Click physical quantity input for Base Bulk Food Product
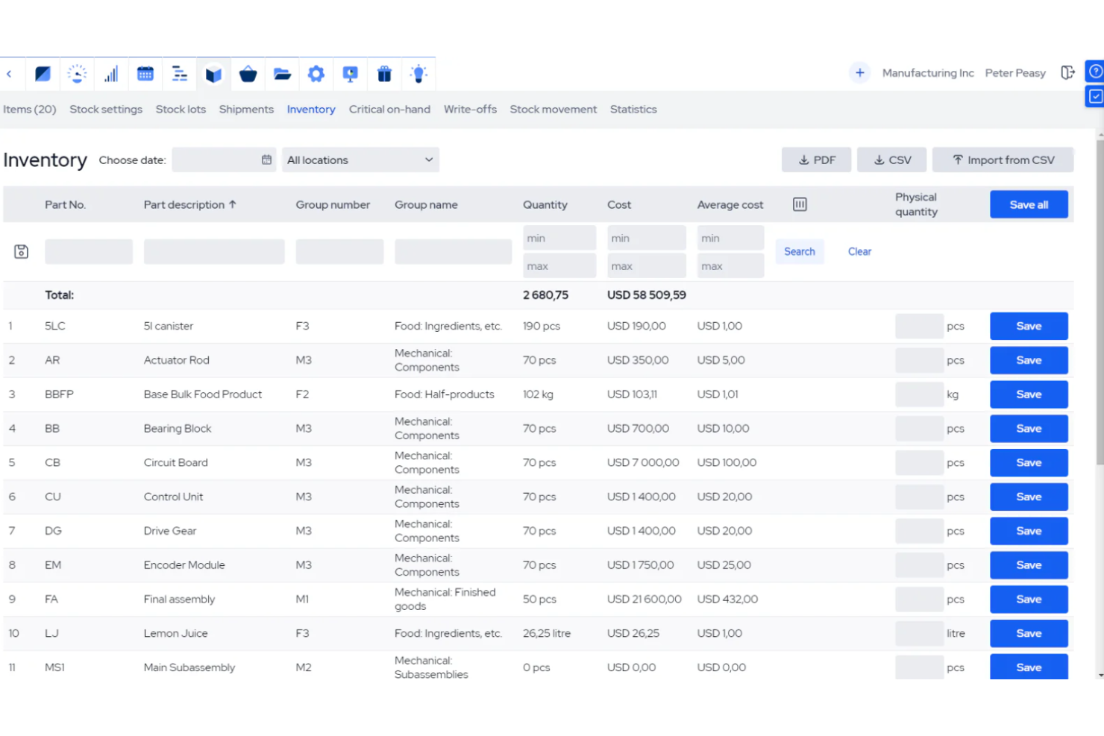Image resolution: width=1104 pixels, height=736 pixels. [919, 394]
